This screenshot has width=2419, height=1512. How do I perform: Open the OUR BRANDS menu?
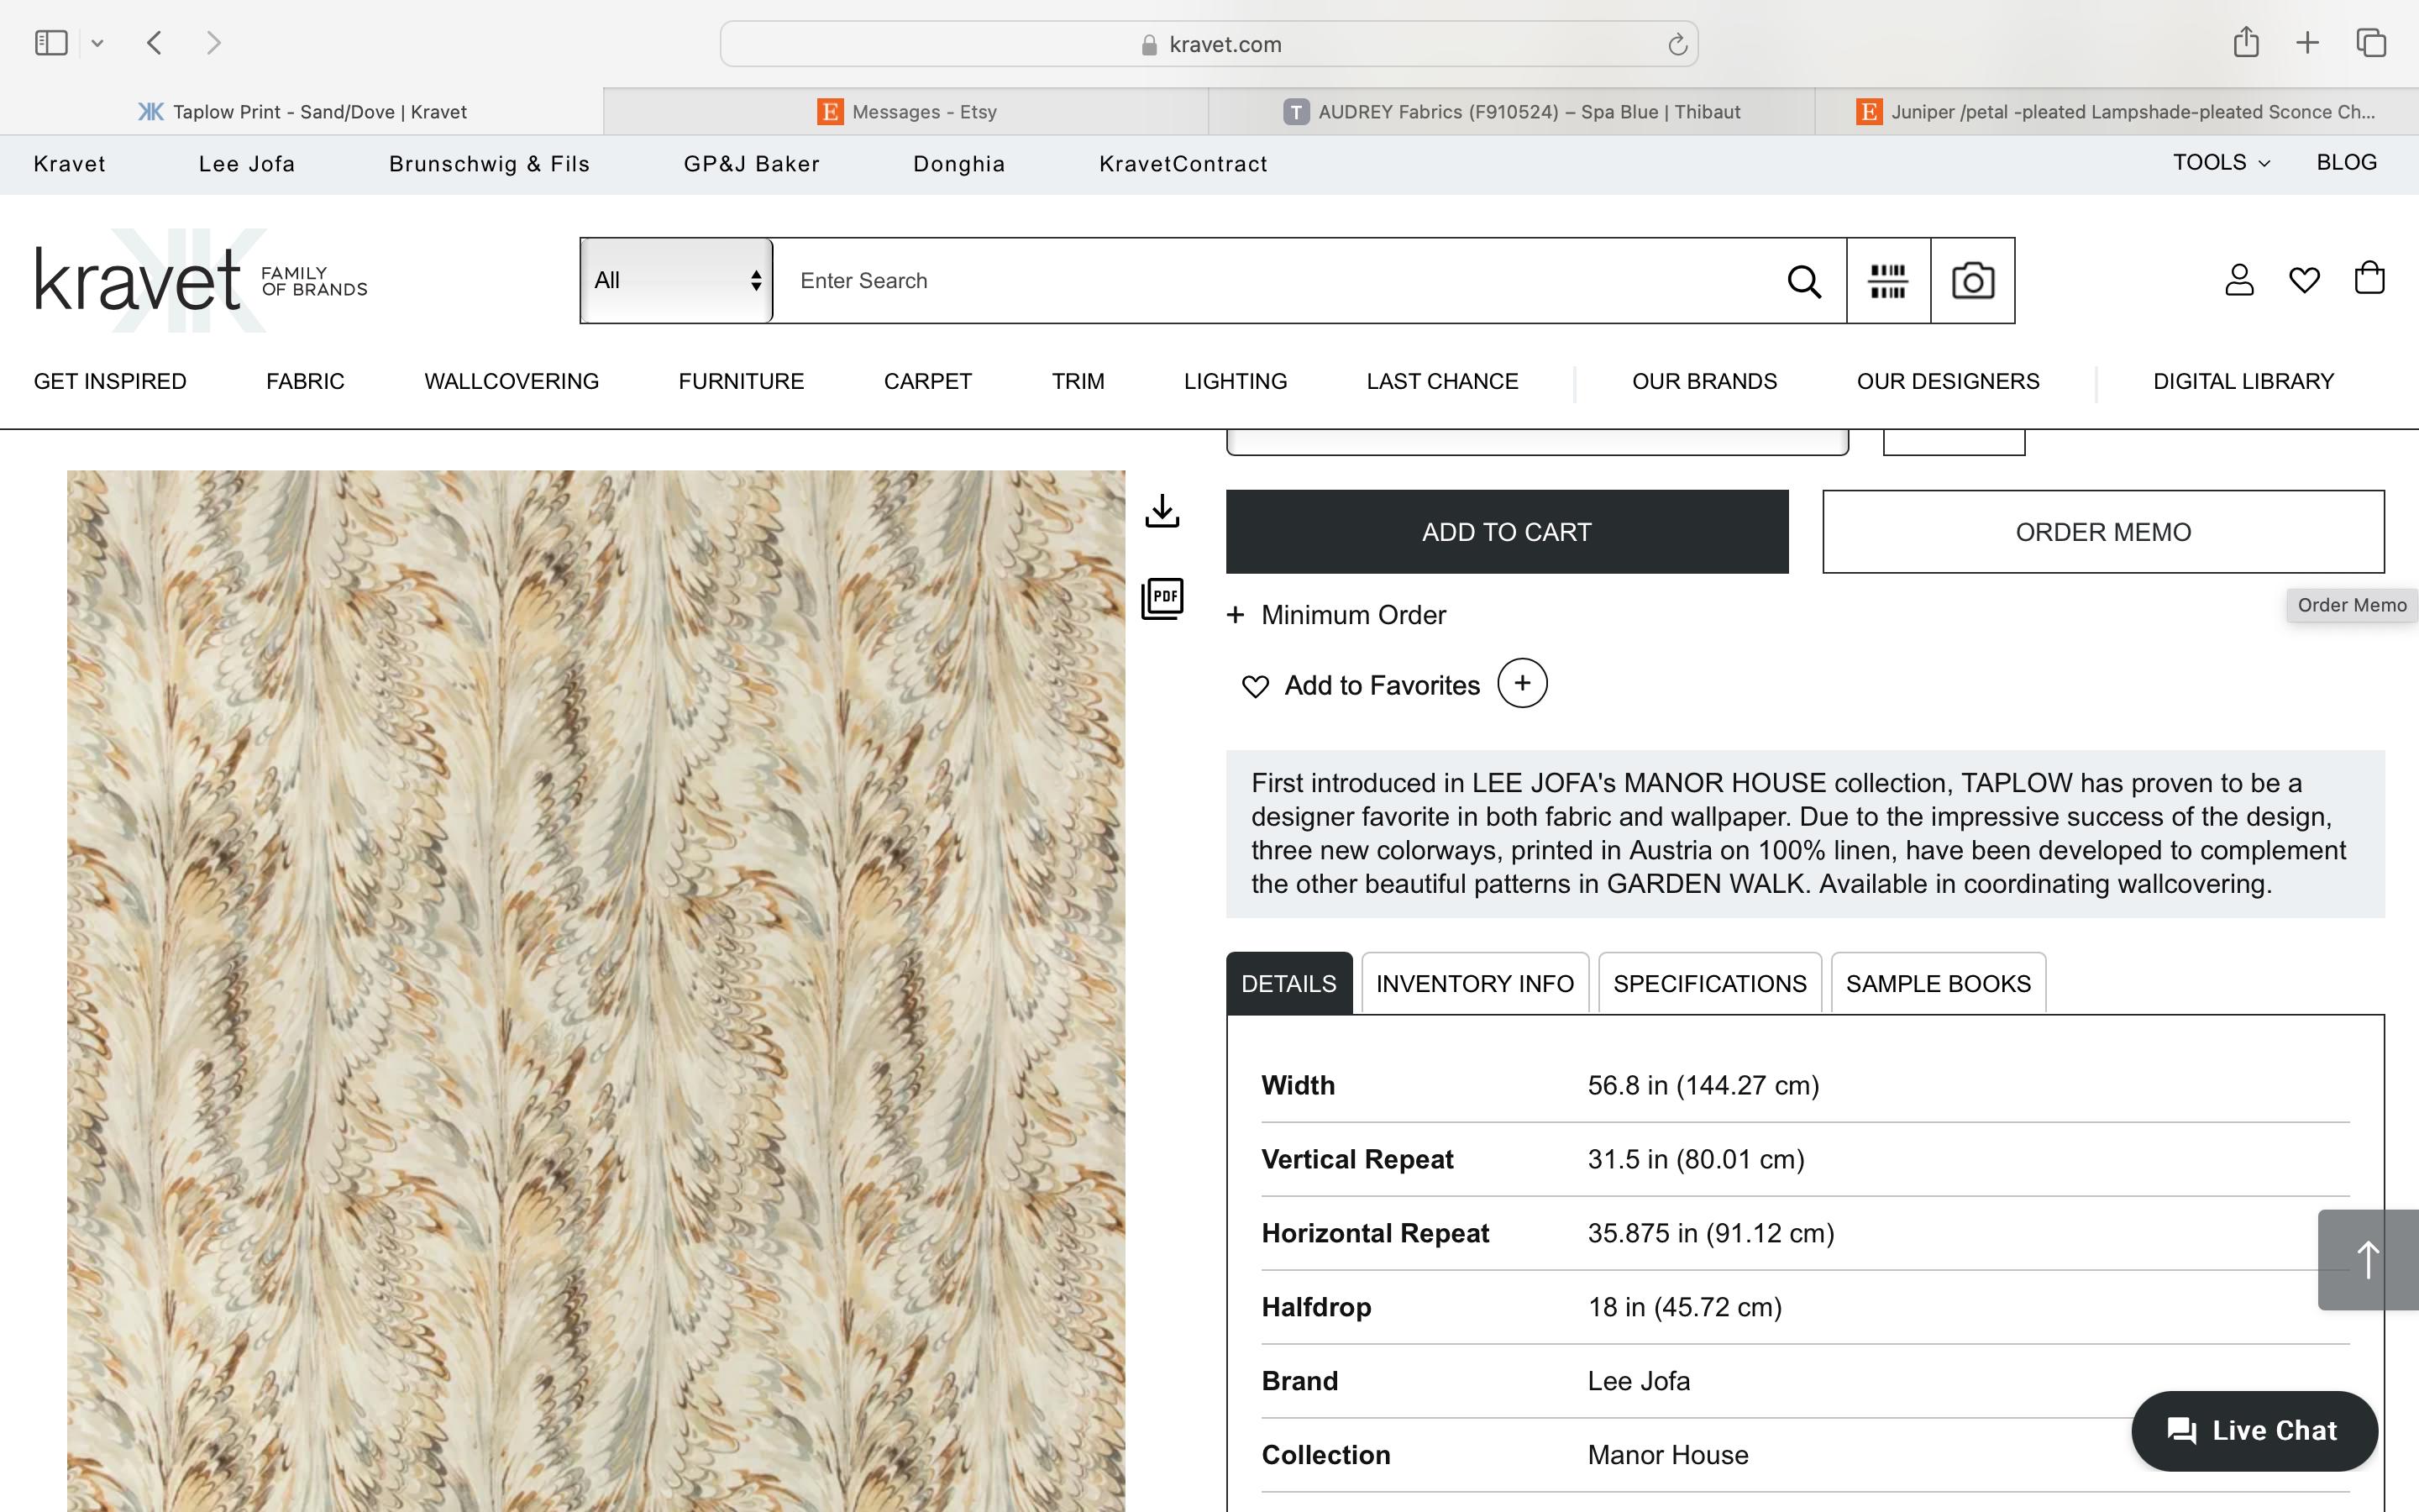tap(1704, 382)
